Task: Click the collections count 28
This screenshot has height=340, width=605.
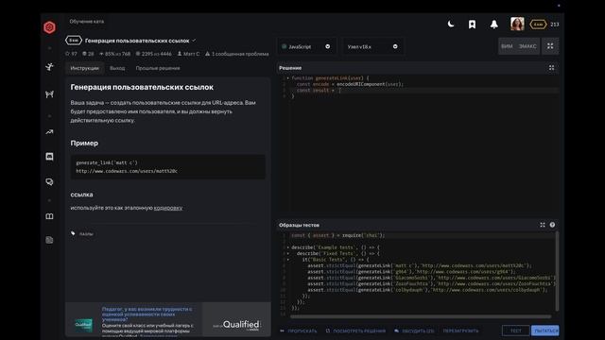Action: click(88, 54)
